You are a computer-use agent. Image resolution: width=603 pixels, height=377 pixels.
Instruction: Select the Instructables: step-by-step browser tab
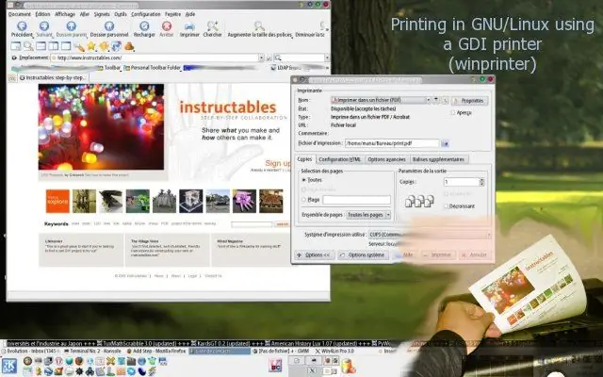53,77
